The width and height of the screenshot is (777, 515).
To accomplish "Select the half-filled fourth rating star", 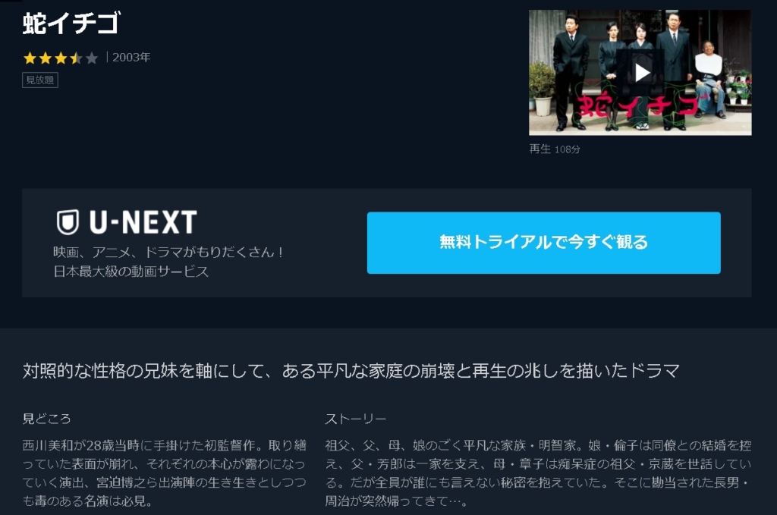I will [x=76, y=58].
